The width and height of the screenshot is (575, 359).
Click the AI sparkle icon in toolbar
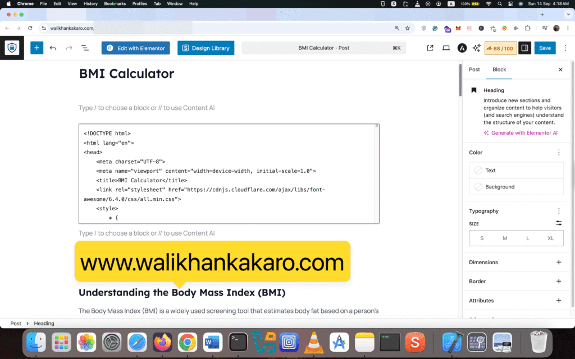coord(476,48)
